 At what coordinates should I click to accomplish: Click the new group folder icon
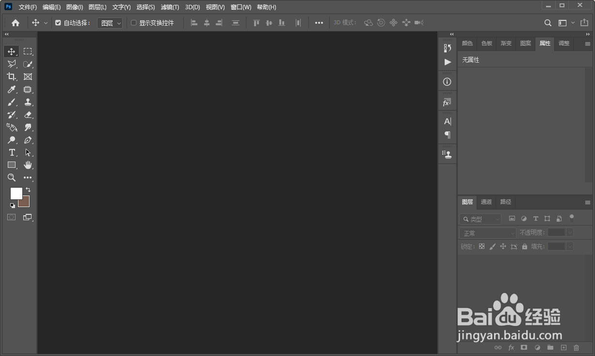coord(550,347)
